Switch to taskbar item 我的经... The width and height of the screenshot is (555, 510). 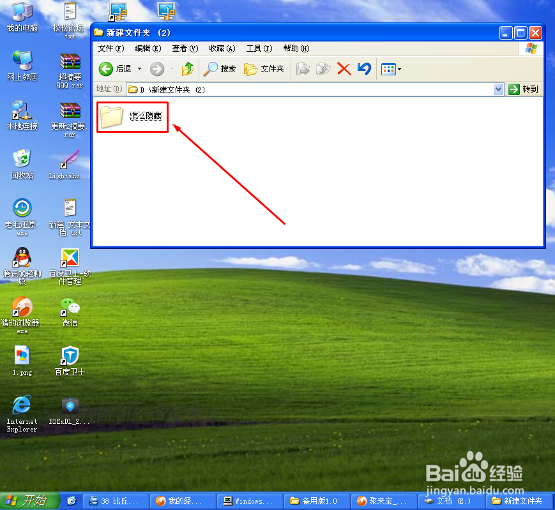point(183,501)
